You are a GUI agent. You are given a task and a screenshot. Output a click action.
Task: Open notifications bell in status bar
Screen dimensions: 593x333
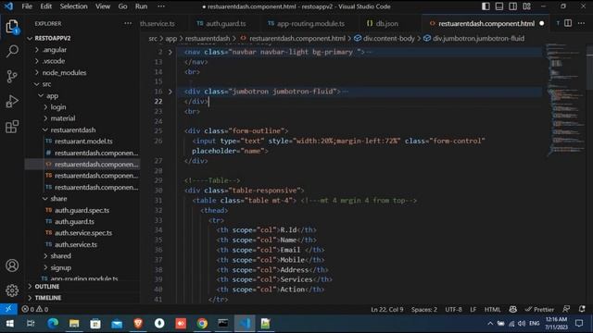point(582,309)
